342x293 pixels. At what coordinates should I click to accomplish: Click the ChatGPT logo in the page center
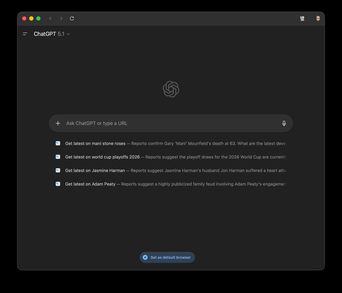click(171, 89)
